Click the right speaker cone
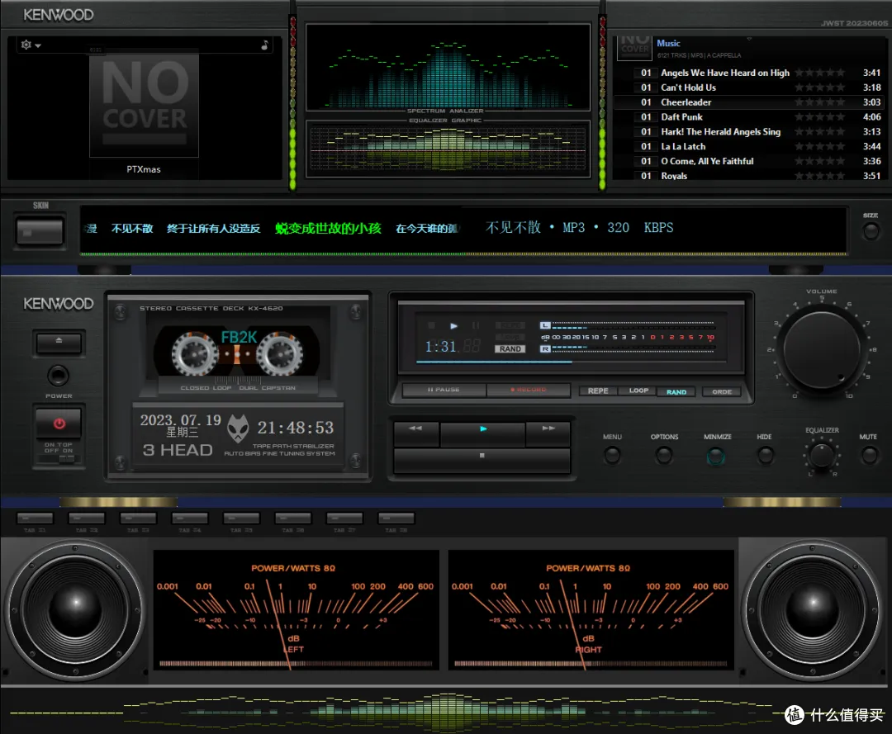This screenshot has width=892, height=734. click(813, 611)
